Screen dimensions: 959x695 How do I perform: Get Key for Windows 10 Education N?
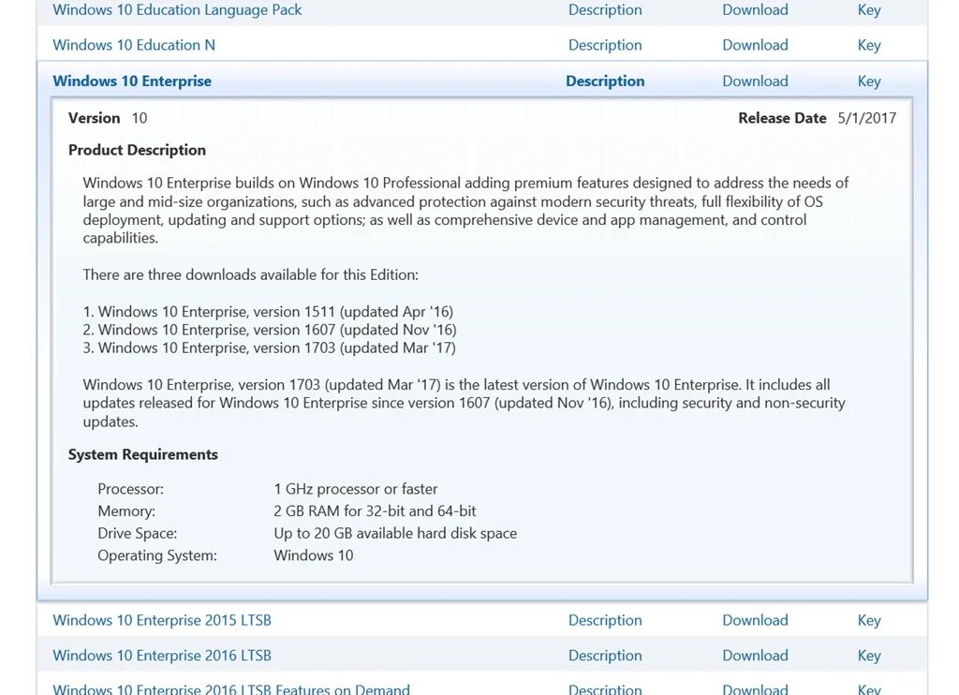tap(869, 45)
